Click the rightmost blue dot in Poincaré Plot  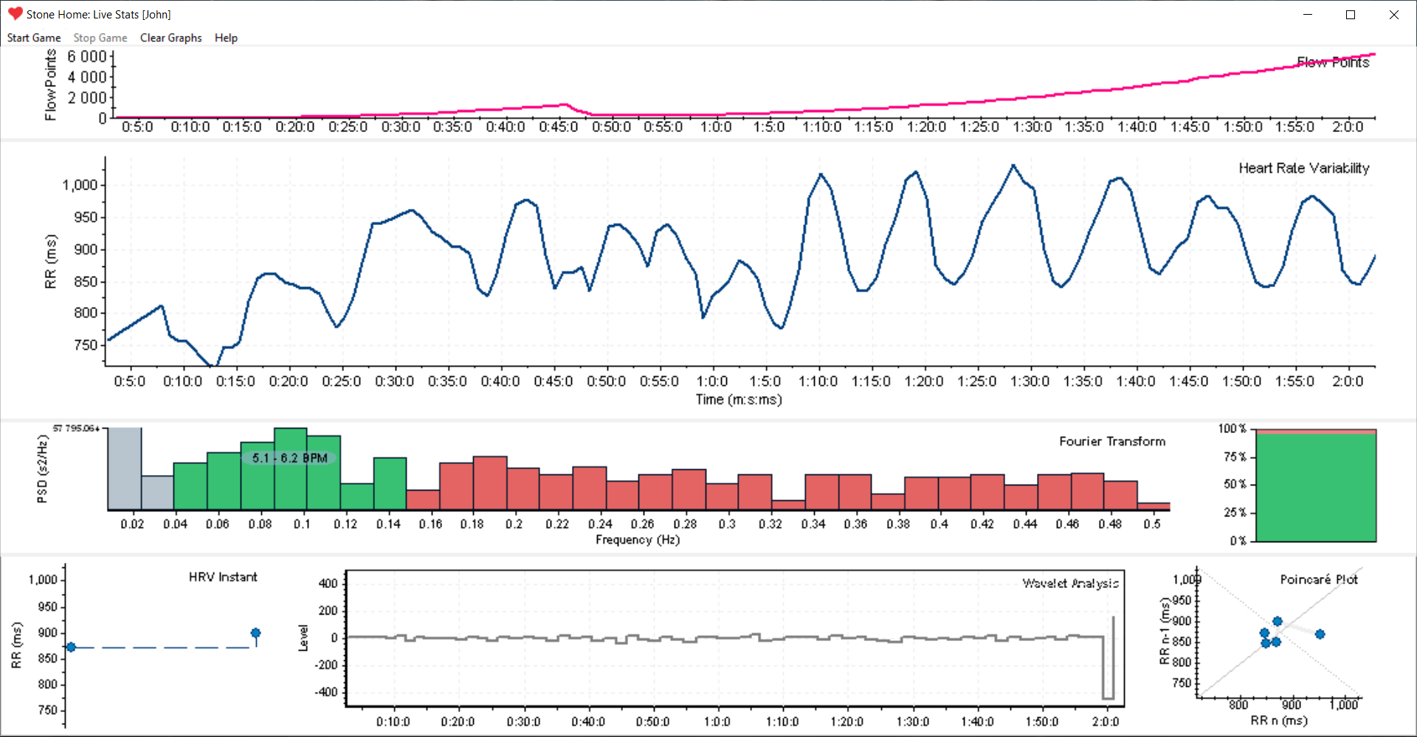pyautogui.click(x=1320, y=634)
